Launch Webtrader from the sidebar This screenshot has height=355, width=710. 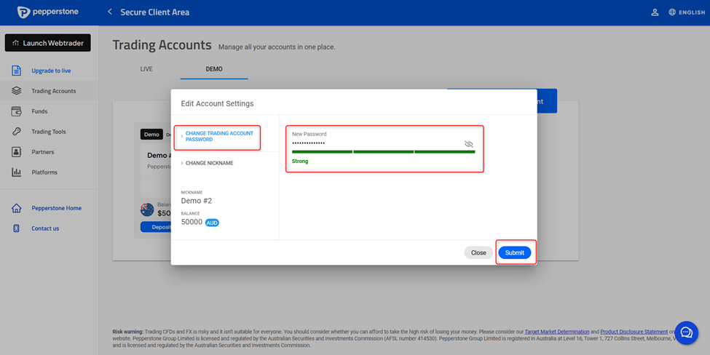pyautogui.click(x=48, y=43)
